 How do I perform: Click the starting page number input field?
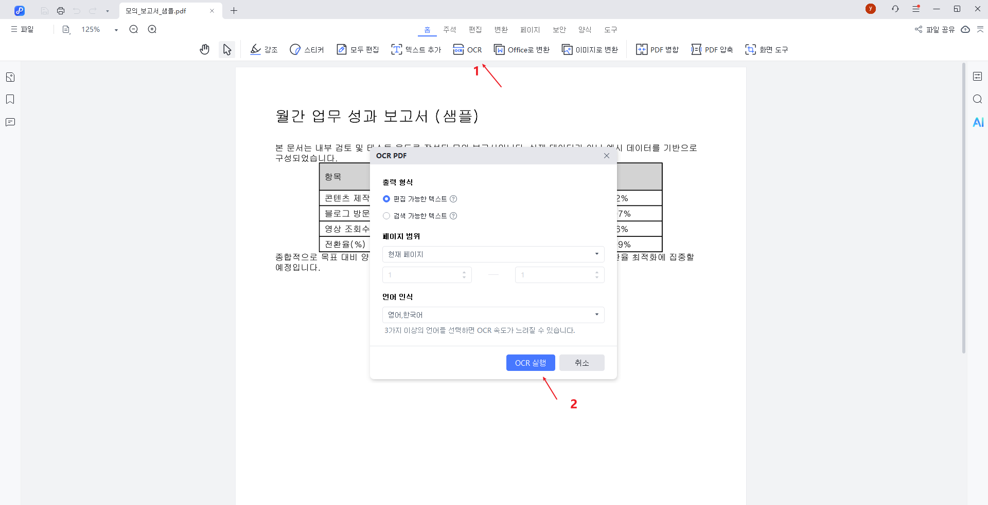(x=422, y=274)
